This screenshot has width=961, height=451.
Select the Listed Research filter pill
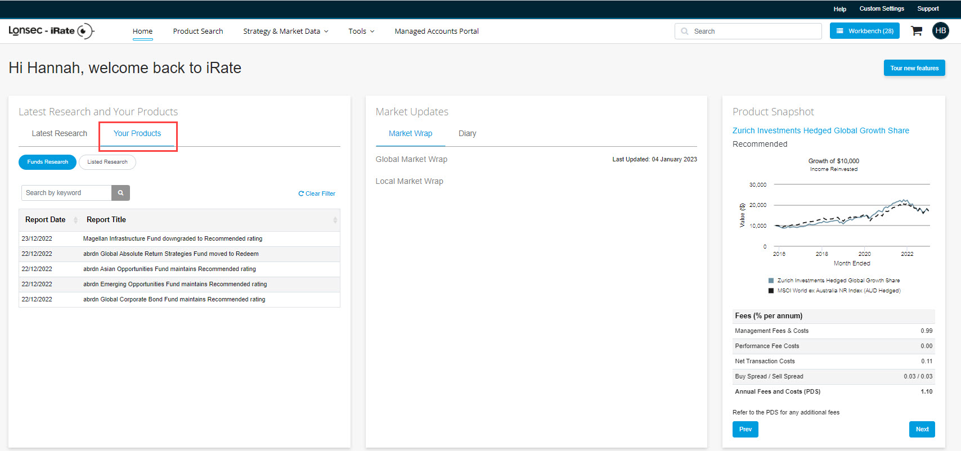107,162
